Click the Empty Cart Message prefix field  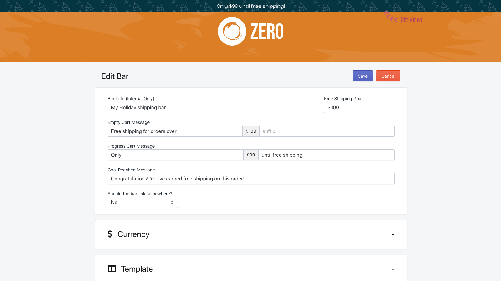point(175,131)
